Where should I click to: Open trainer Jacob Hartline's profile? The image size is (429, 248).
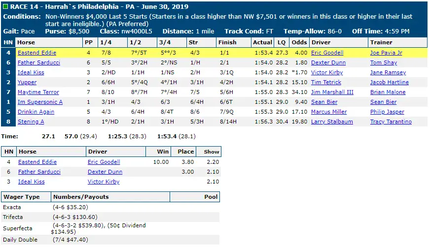pyautogui.click(x=389, y=82)
